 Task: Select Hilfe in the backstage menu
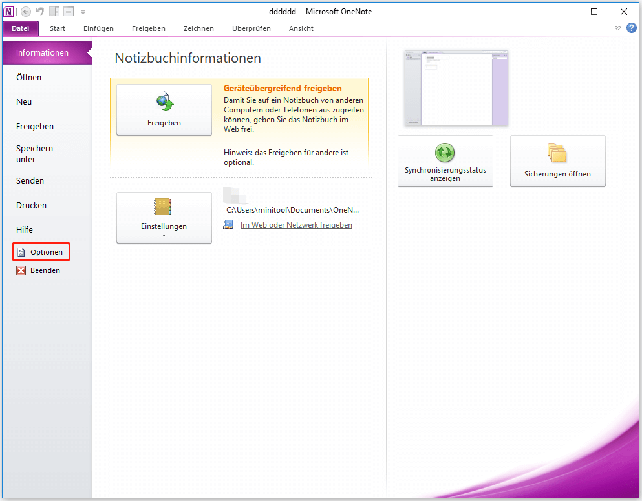pyautogui.click(x=24, y=229)
